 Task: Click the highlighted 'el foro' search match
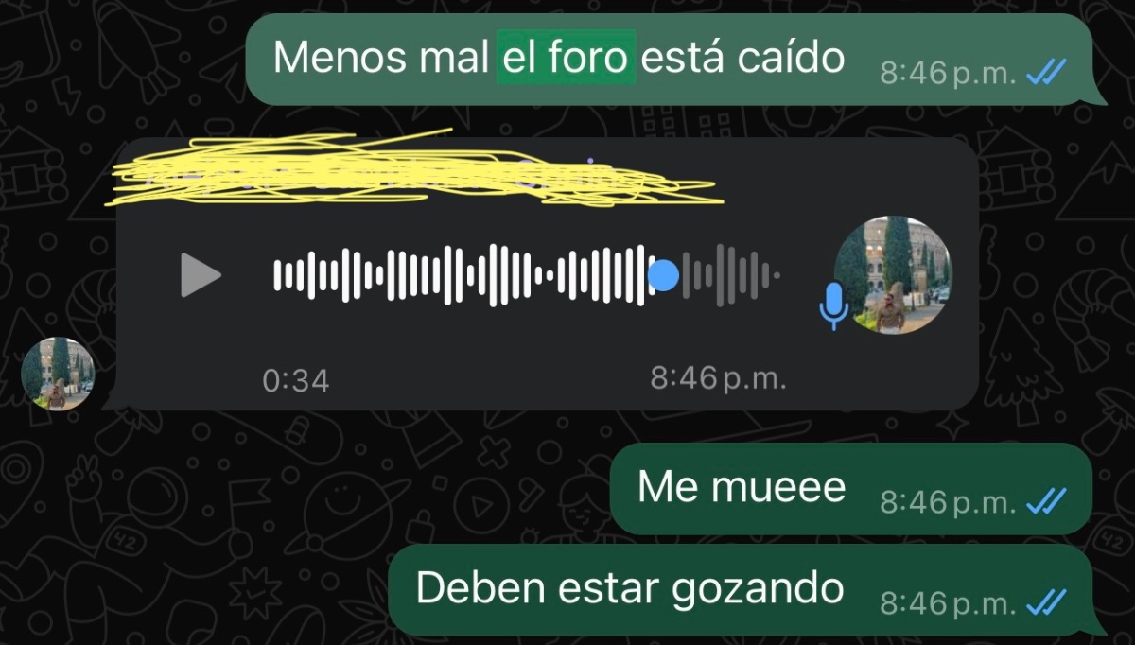[566, 59]
